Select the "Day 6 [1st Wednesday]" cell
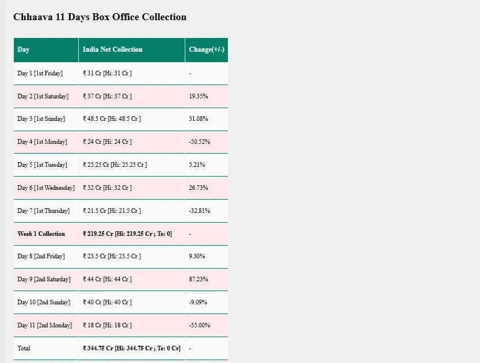 (46, 188)
